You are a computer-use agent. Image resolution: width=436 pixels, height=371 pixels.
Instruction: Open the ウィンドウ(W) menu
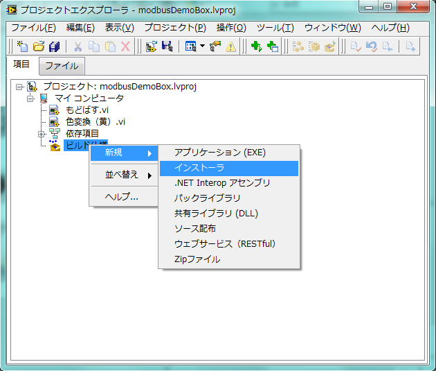pyautogui.click(x=333, y=28)
